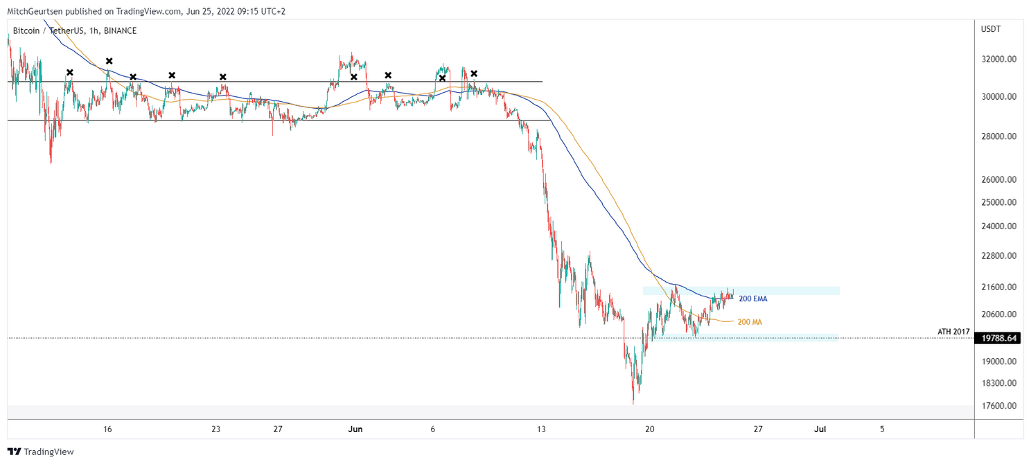Click the Jul date axis label
Screen dimensions: 1031x464
coord(820,429)
